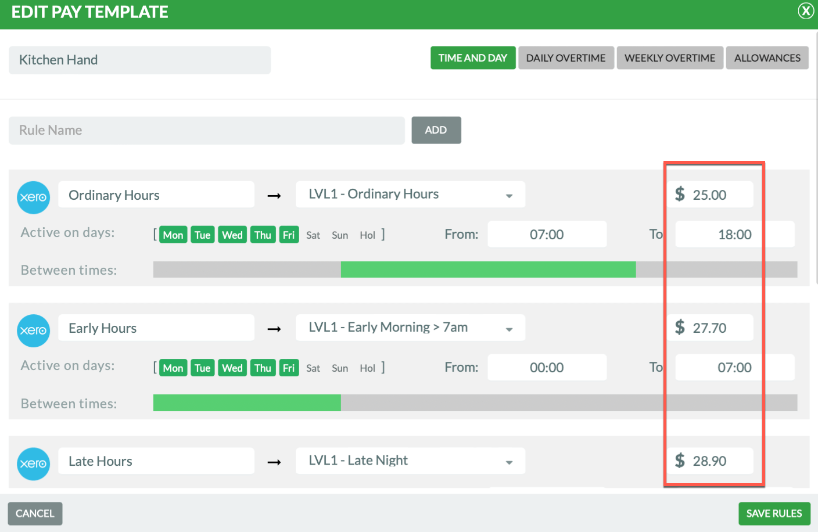This screenshot has width=818, height=532.
Task: Click the dollar sign next to 25.00
Action: point(680,194)
